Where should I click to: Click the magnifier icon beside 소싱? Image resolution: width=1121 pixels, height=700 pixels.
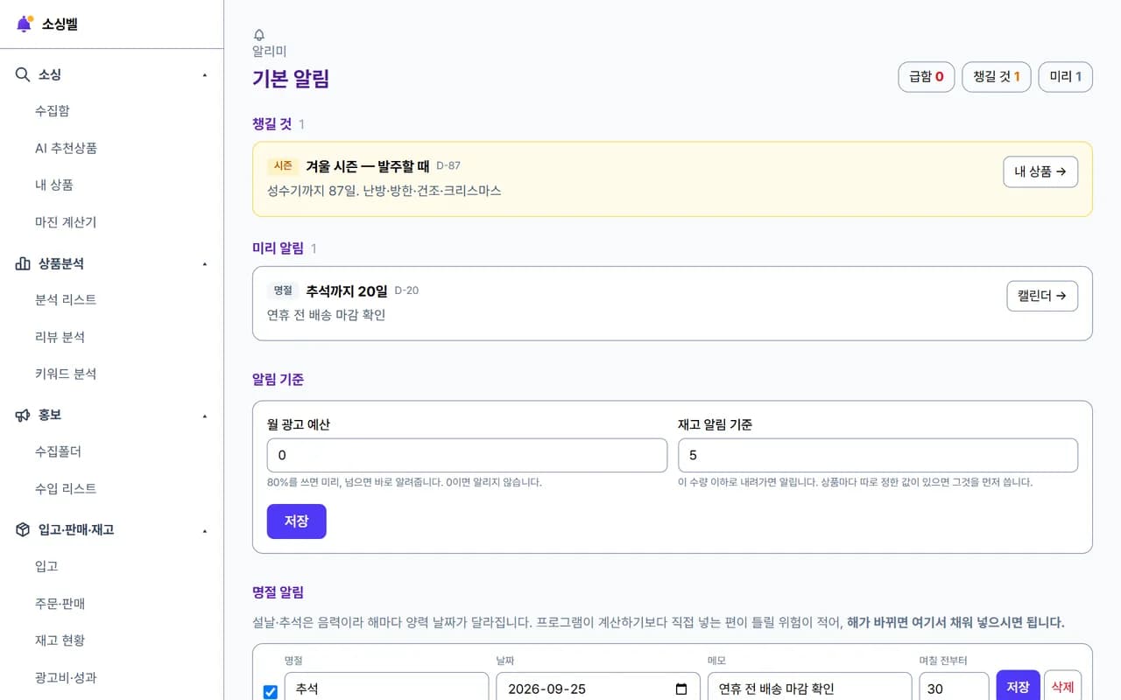point(23,74)
